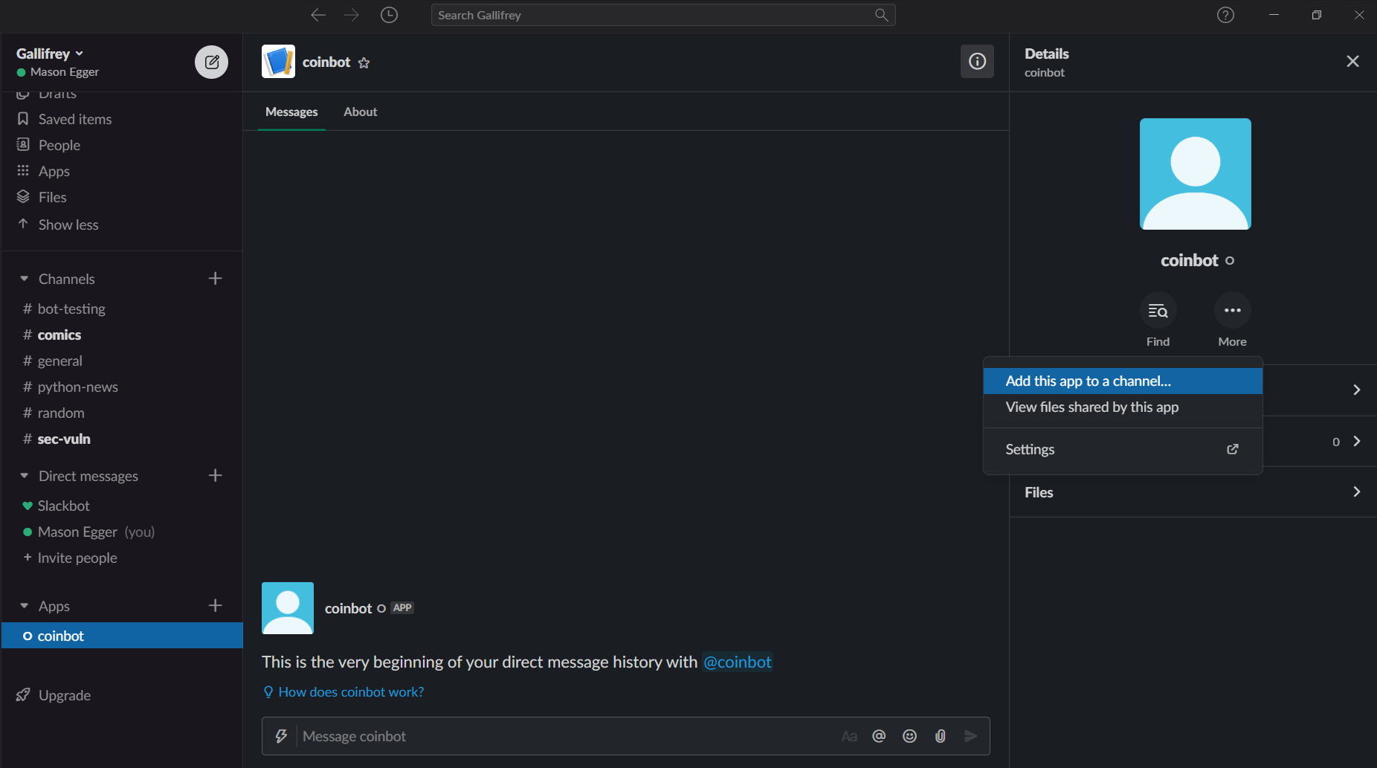Open the history clock icon
Image resolution: width=1377 pixels, height=768 pixels.
389,15
